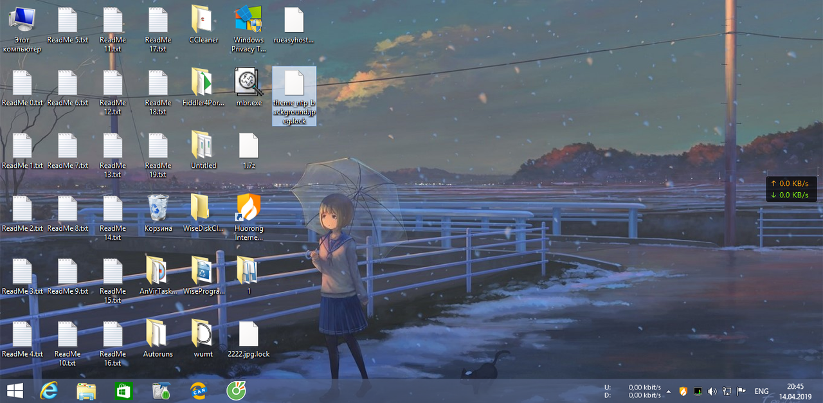Select the Windows Privacy Tweaker shortcut
The width and height of the screenshot is (823, 403).
click(x=248, y=30)
